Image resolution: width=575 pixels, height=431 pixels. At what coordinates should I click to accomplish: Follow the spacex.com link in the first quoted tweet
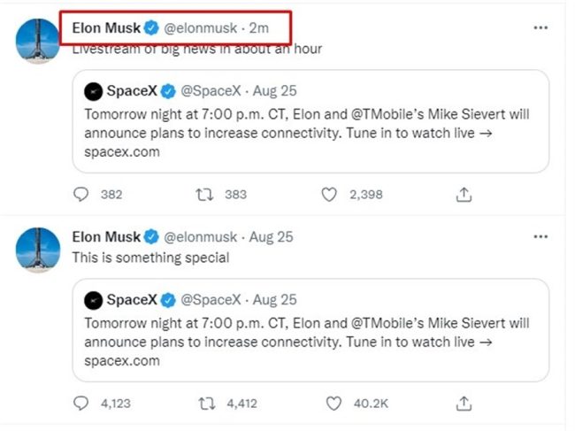pos(122,152)
